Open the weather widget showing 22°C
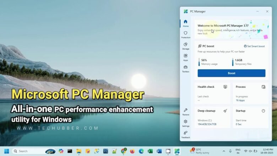 [x=200, y=151]
